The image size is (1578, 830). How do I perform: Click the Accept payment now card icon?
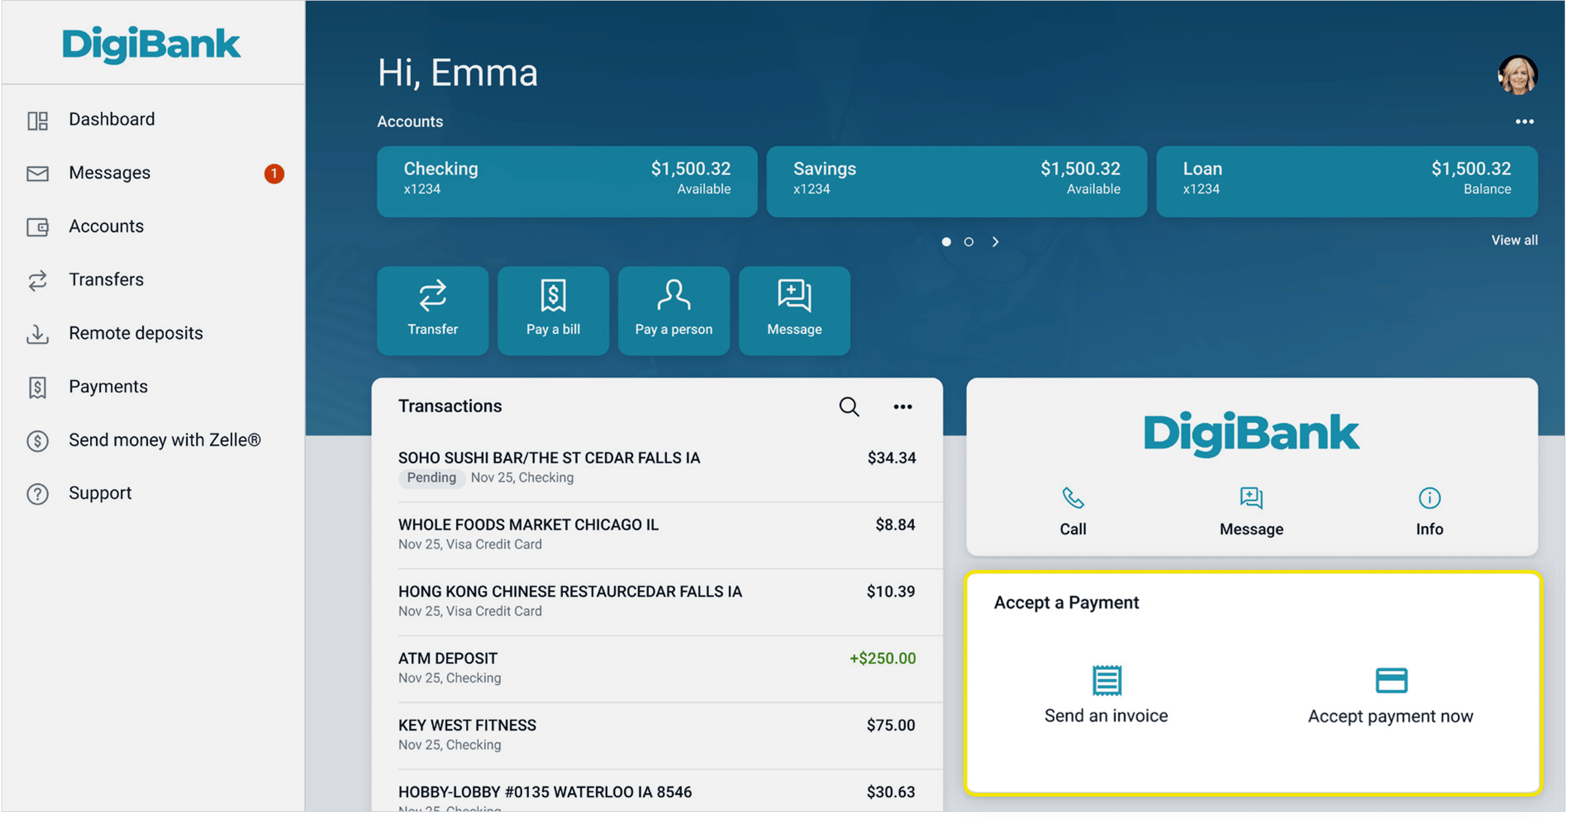(1390, 681)
